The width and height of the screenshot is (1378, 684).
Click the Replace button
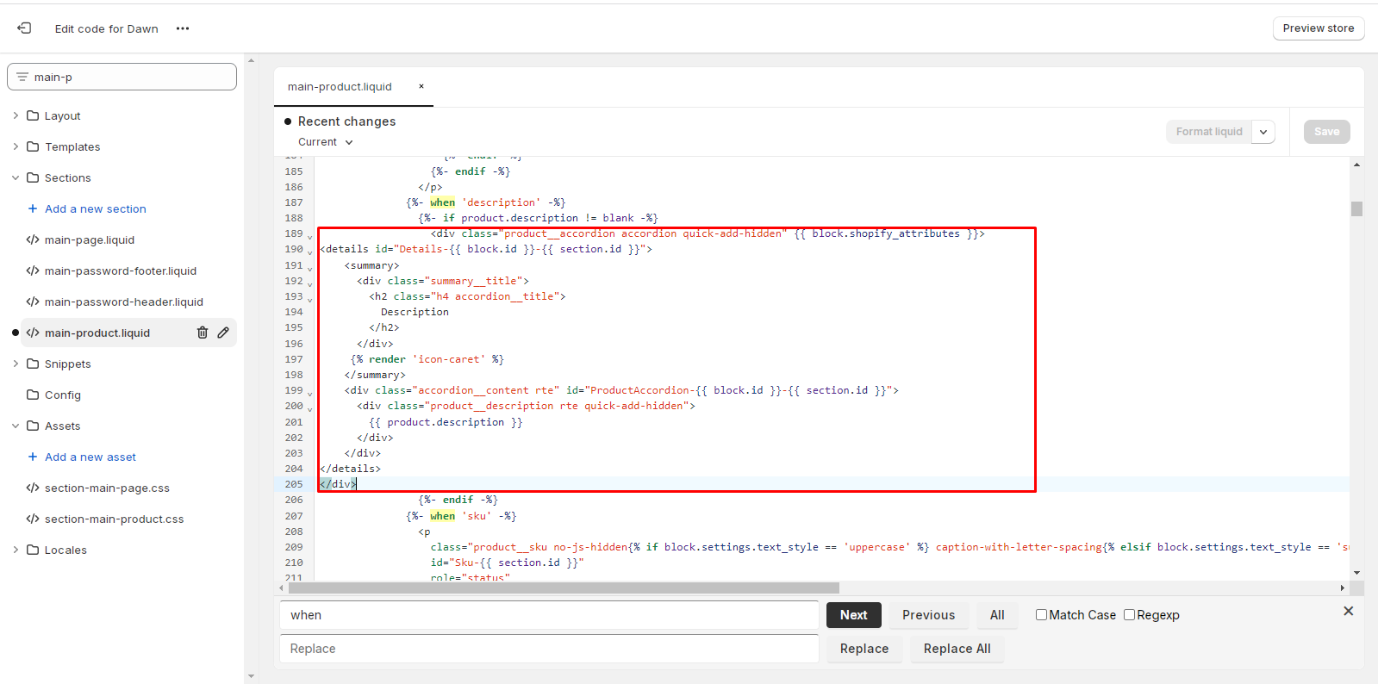864,649
